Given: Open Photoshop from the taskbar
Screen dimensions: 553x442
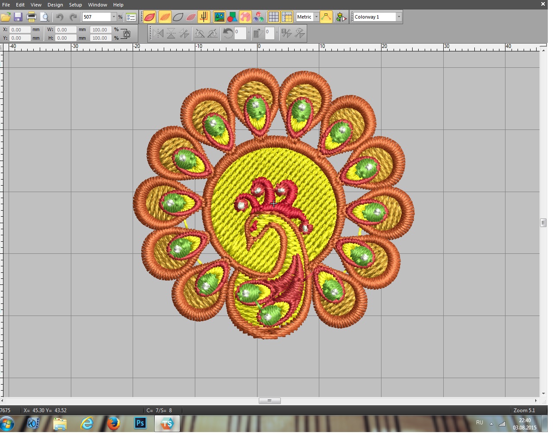Looking at the screenshot, I should 140,423.
